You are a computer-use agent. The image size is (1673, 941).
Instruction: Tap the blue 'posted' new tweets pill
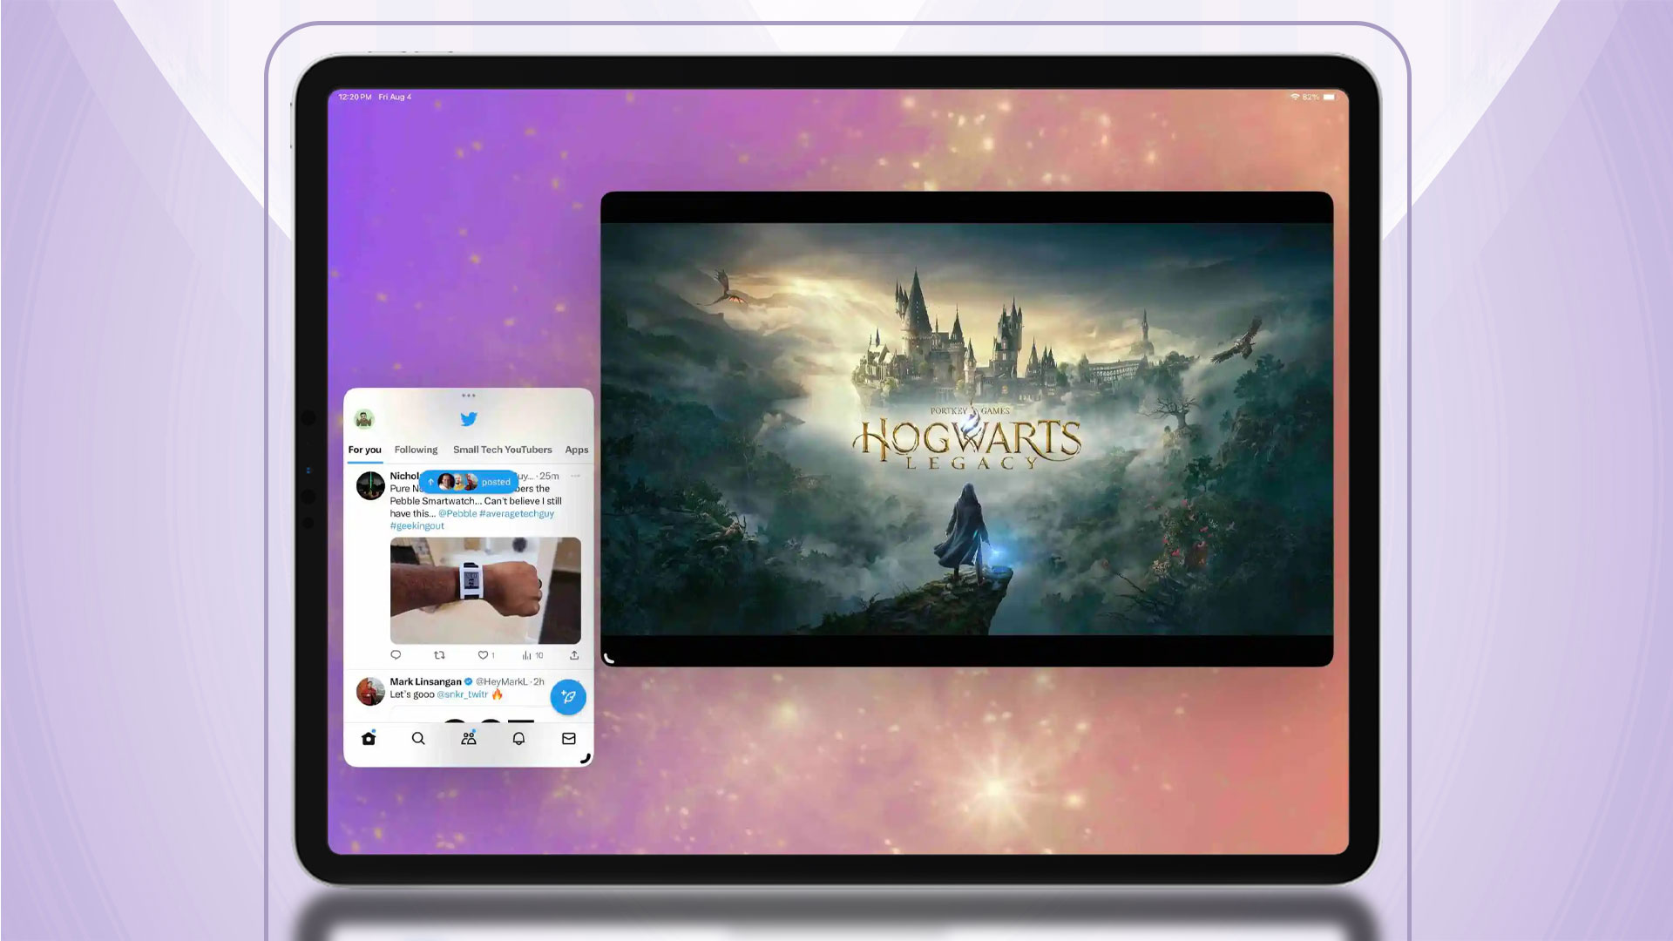coord(469,482)
